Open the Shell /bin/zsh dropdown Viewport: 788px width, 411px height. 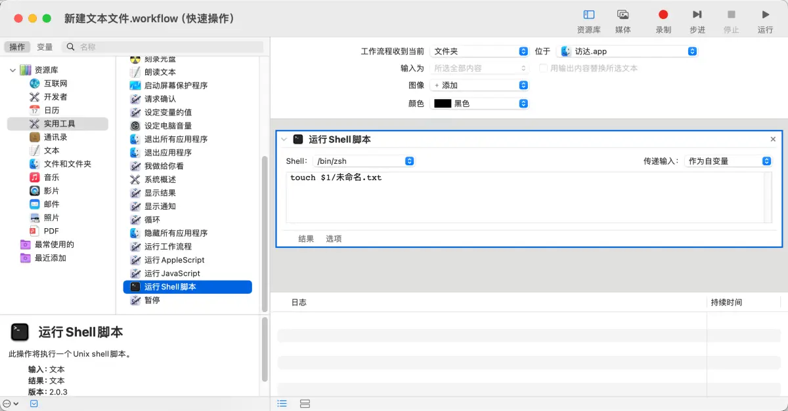click(364, 161)
